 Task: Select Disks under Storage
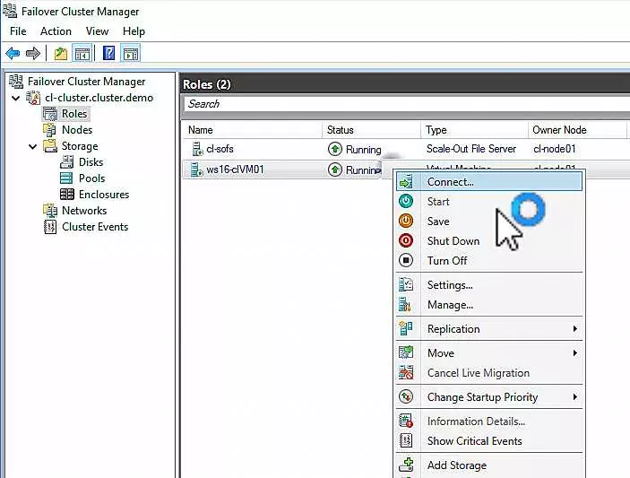click(91, 162)
